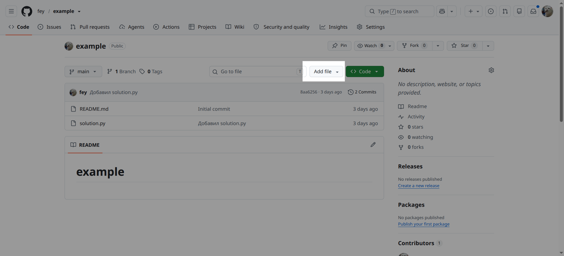This screenshot has width=564, height=256.
Task: Star the example repository
Action: click(465, 46)
